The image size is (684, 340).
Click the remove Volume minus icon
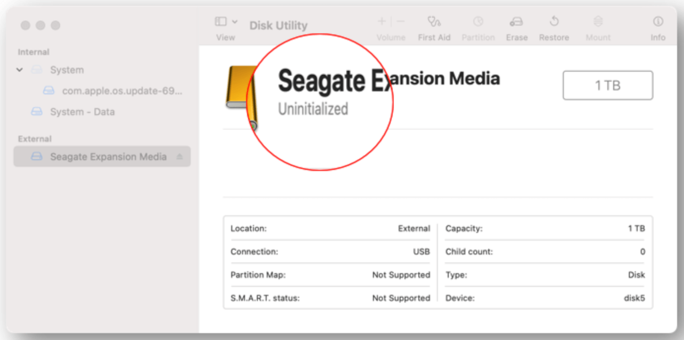400,21
